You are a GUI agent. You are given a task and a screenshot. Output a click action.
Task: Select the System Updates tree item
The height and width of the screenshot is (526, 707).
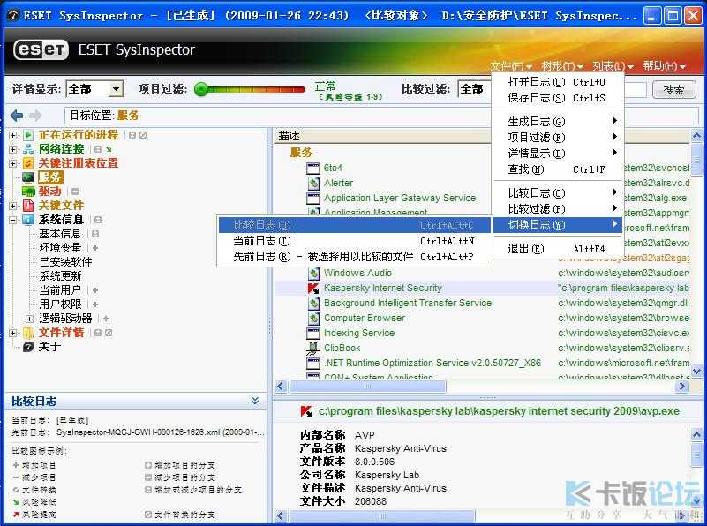click(60, 276)
